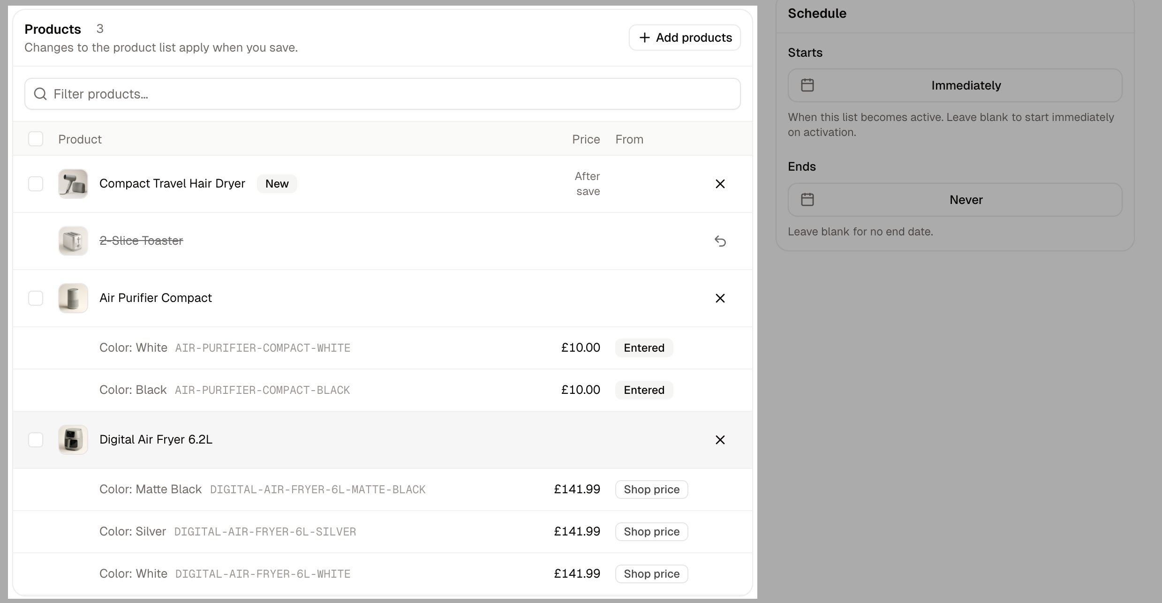Click the From column header
This screenshot has height=603, width=1162.
[x=629, y=139]
